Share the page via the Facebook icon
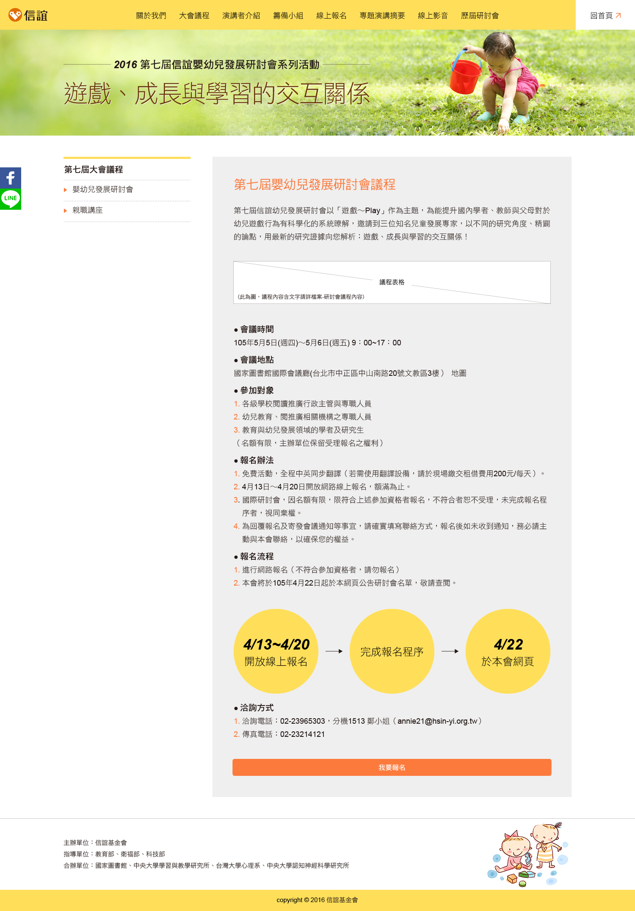The width and height of the screenshot is (635, 911). coord(11,178)
